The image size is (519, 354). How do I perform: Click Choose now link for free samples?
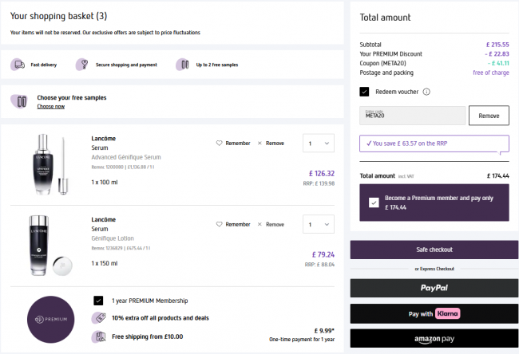pos(50,106)
